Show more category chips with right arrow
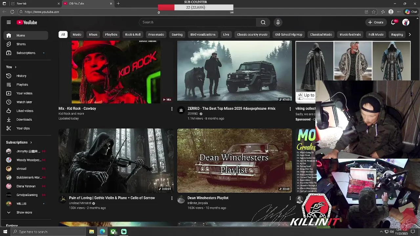Screen dimensions: 420x236 coord(409,34)
